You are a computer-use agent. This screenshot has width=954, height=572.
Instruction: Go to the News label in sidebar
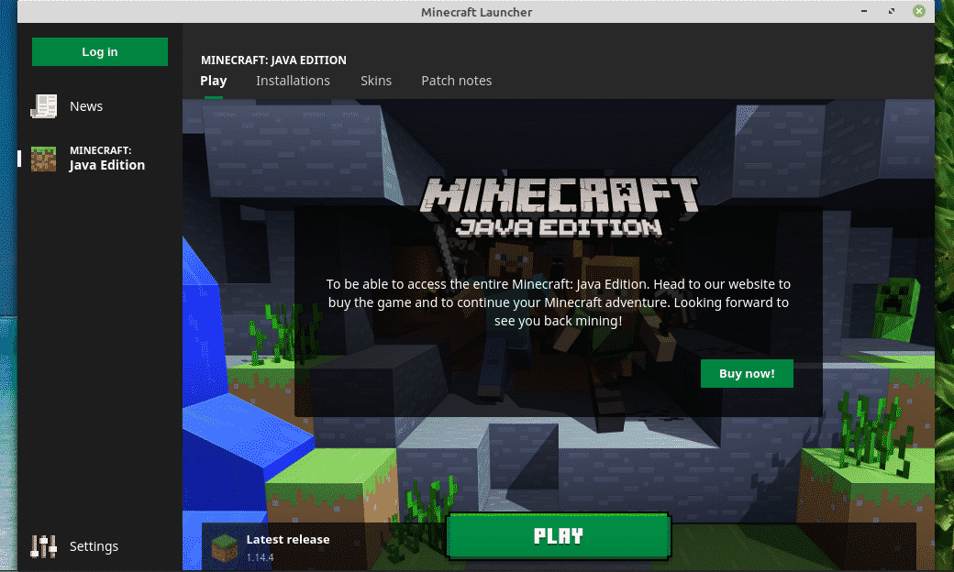click(x=86, y=106)
